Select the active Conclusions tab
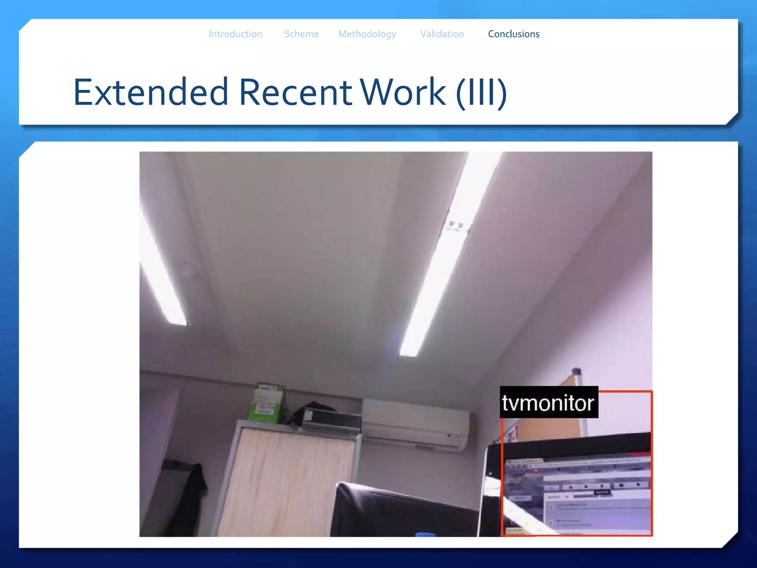 [514, 34]
